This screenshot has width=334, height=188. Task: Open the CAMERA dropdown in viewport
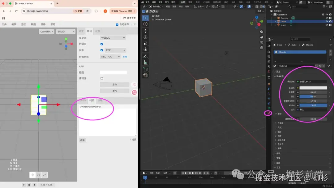click(47, 32)
